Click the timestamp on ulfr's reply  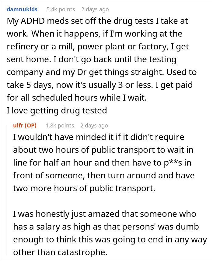(x=94, y=125)
